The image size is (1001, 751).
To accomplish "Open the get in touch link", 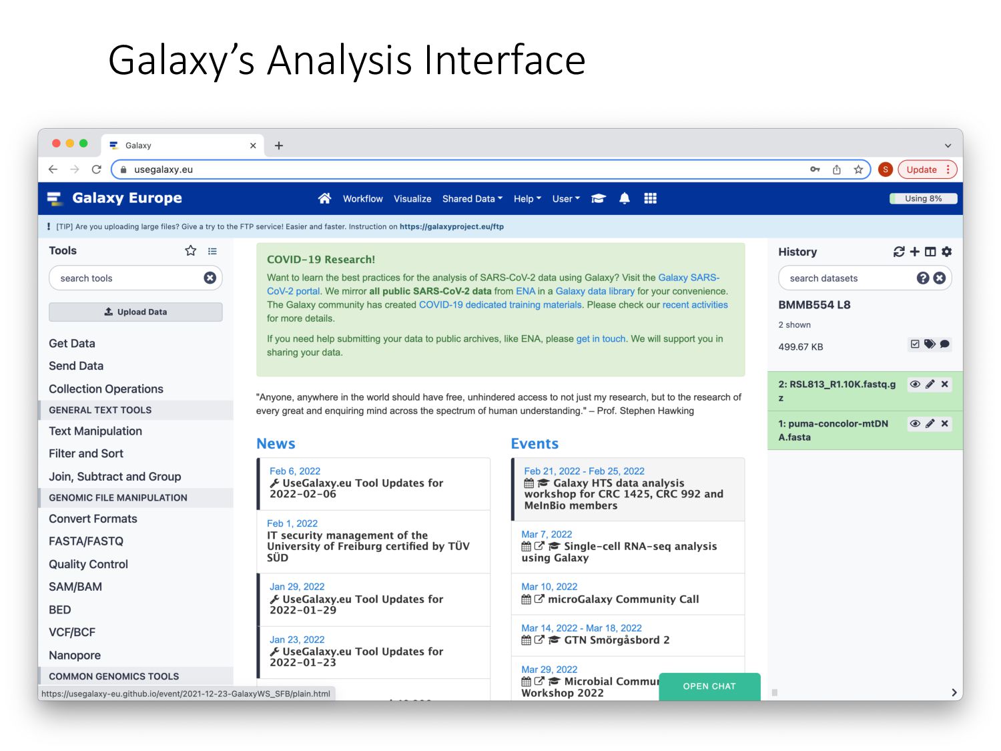I will [x=601, y=338].
